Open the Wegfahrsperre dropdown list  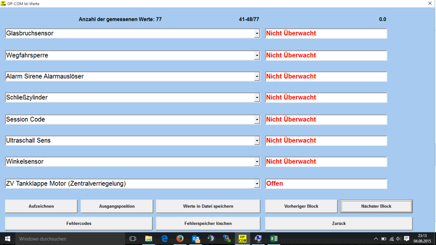click(257, 56)
